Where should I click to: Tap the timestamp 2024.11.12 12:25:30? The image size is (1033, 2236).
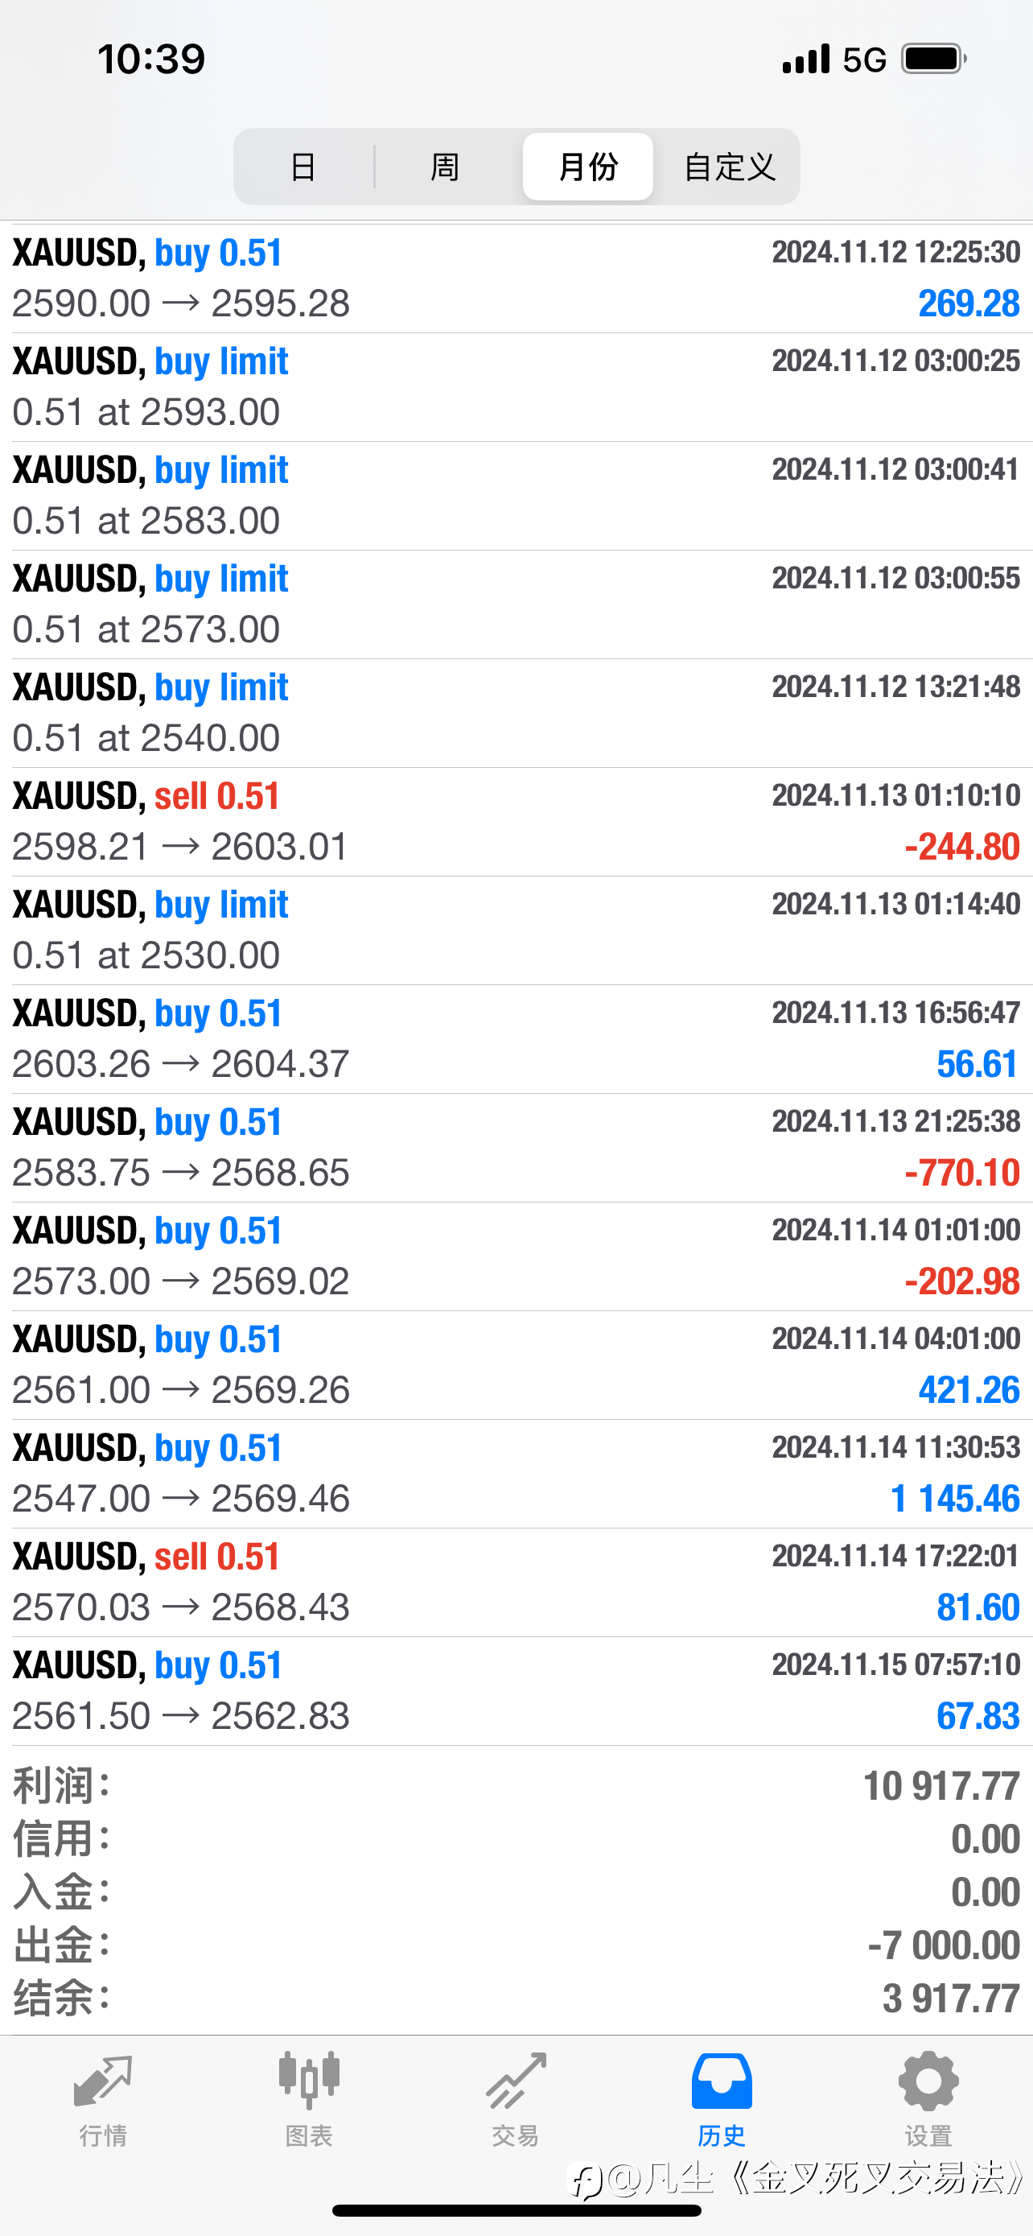[x=896, y=252]
